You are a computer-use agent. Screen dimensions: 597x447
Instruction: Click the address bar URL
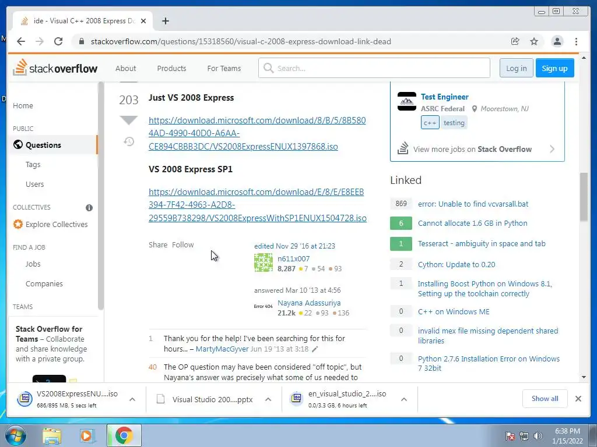[x=241, y=41]
